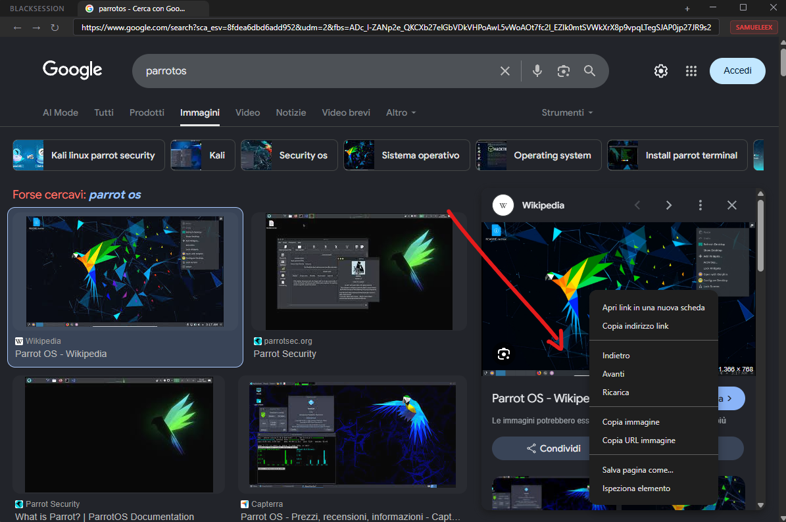Click the Accedi sign-in button

coord(737,71)
